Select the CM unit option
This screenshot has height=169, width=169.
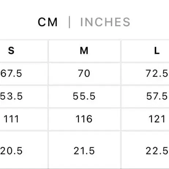(x=48, y=22)
